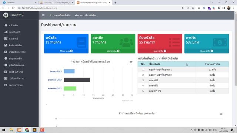The width and height of the screenshot is (237, 133).
Task: Open Chrome profile avatar
Action: coord(229,8)
